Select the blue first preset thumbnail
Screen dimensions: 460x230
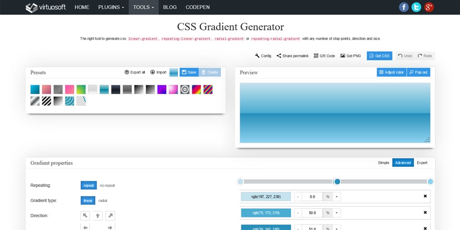pyautogui.click(x=35, y=90)
